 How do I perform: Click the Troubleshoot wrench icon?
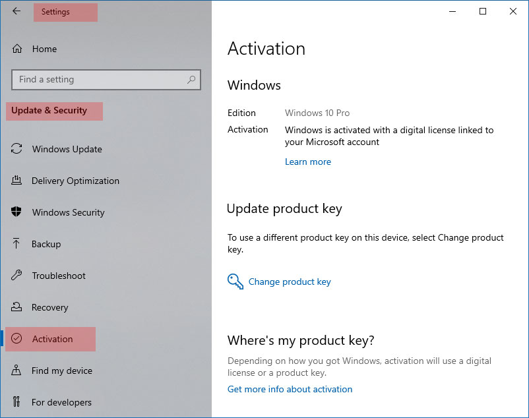(17, 276)
